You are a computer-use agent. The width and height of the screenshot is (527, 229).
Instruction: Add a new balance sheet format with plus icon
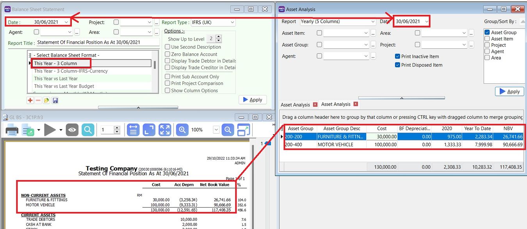30,100
